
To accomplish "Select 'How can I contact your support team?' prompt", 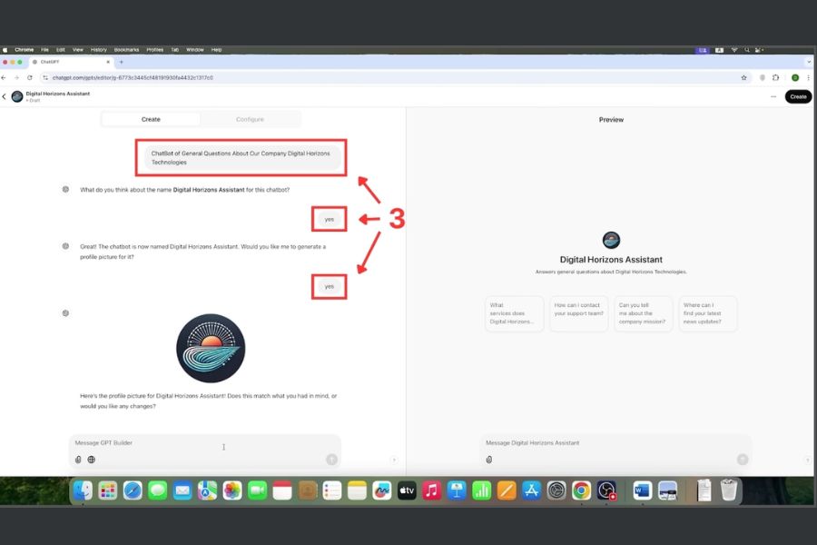I will [x=578, y=313].
